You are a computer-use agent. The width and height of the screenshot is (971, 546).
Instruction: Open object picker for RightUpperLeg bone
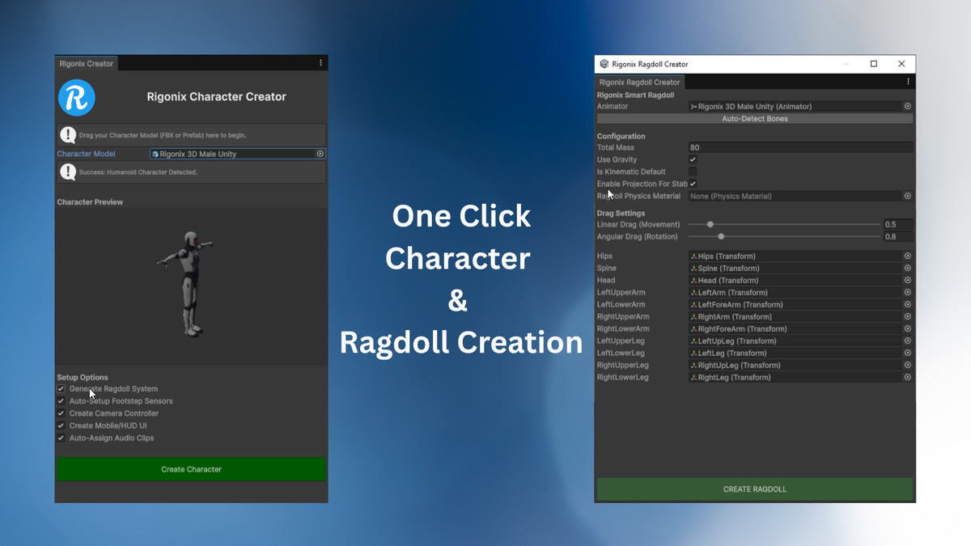(x=907, y=366)
